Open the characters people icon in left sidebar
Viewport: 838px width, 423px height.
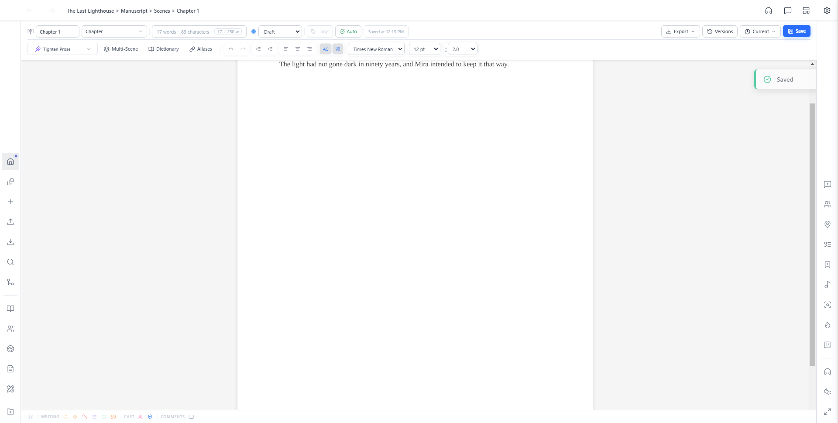pos(10,329)
